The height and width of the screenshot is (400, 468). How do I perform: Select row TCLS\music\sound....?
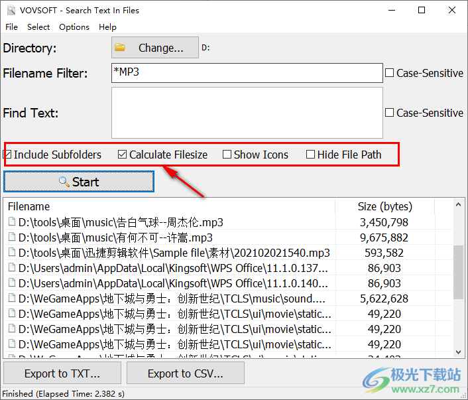point(228,299)
